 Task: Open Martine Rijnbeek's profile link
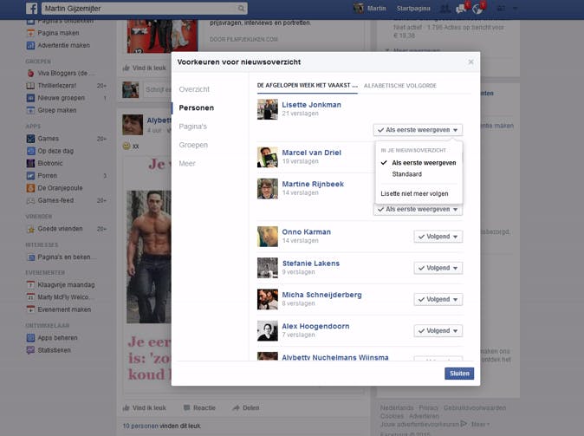[313, 184]
